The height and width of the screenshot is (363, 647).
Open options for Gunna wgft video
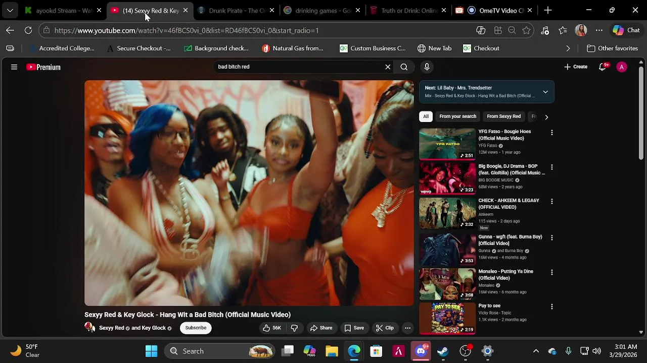click(551, 237)
